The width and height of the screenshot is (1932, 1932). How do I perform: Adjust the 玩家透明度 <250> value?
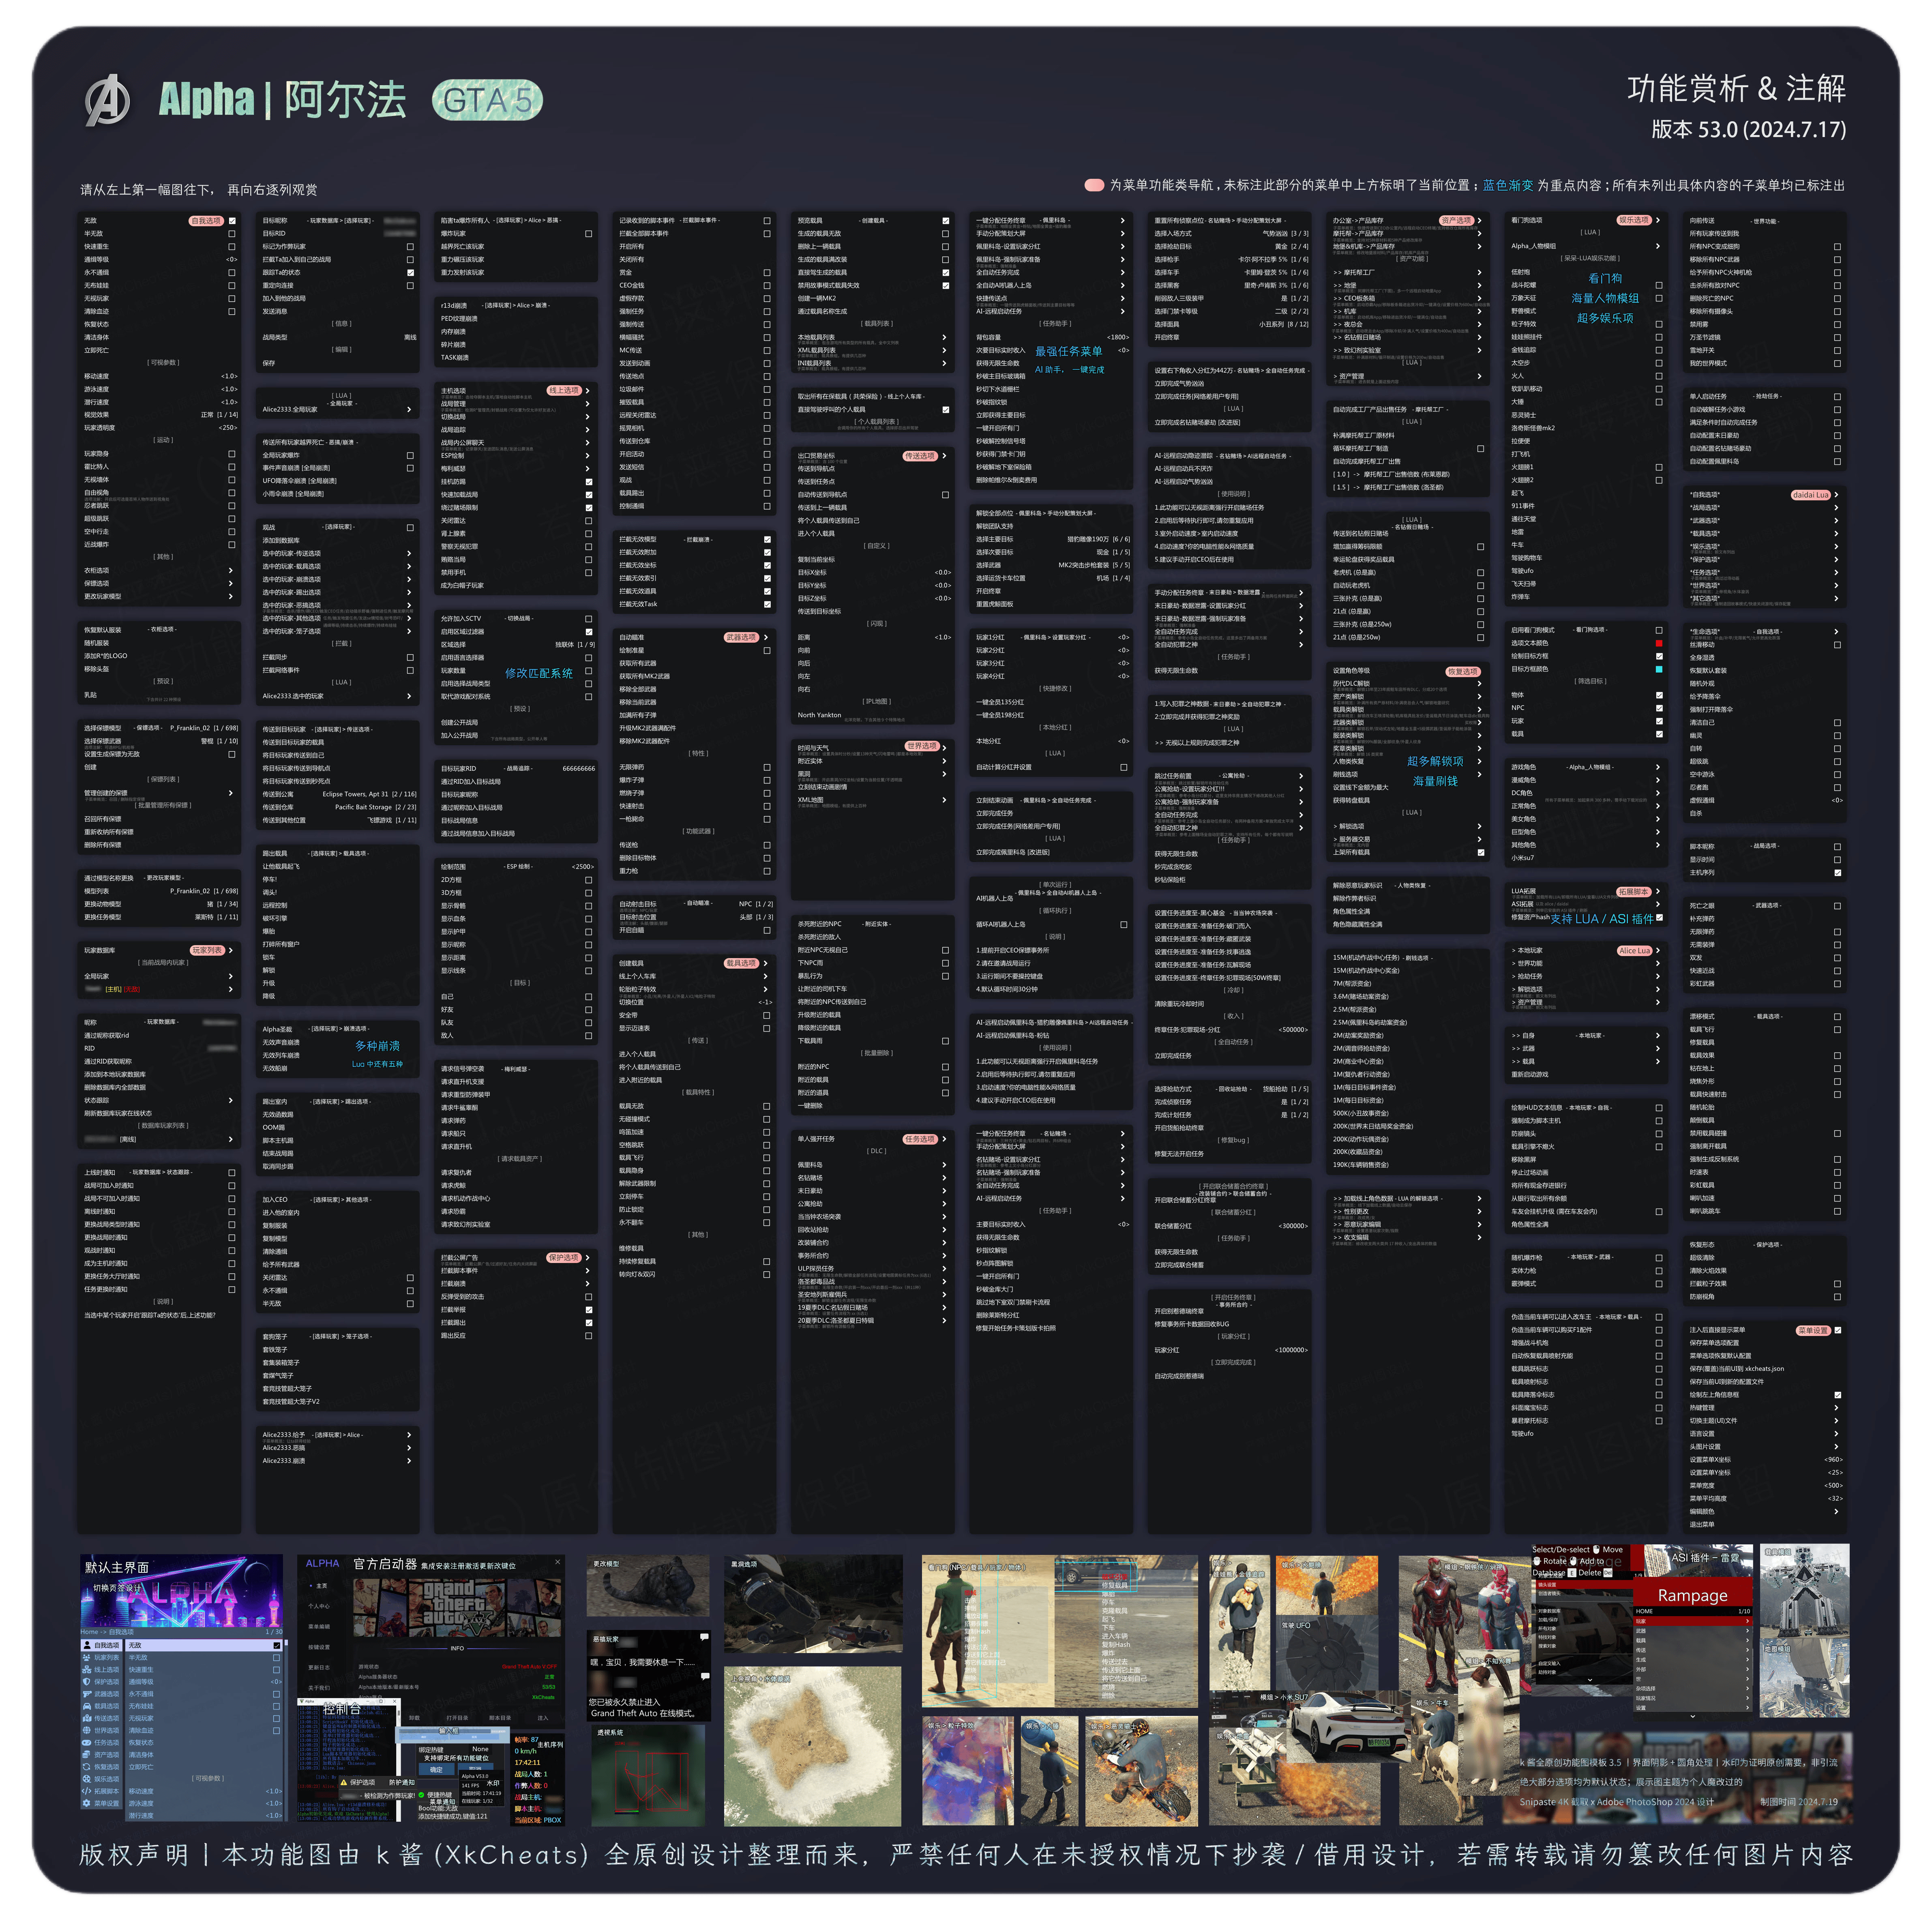[228, 428]
